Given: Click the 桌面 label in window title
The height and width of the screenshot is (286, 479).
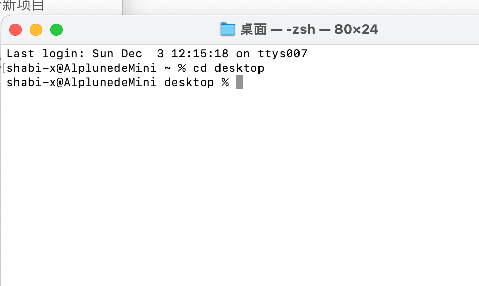Looking at the screenshot, I should click(x=253, y=30).
